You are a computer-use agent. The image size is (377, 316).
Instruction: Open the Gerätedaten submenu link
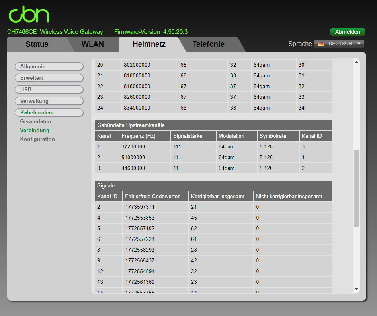[x=35, y=121]
